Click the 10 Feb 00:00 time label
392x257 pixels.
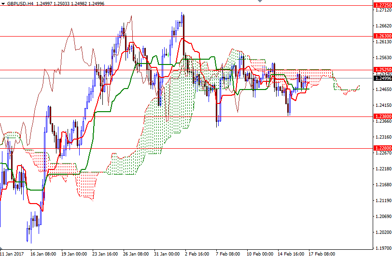(x=260, y=254)
